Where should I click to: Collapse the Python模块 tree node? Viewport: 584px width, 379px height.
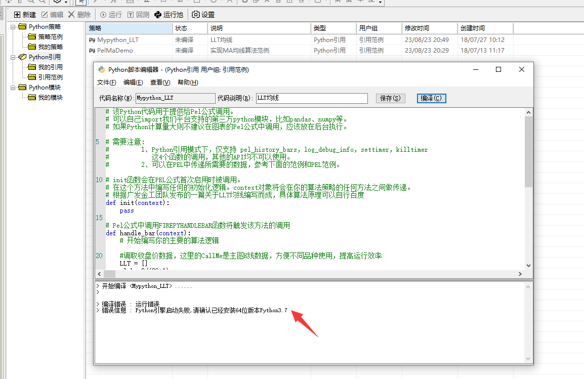pyautogui.click(x=13, y=88)
